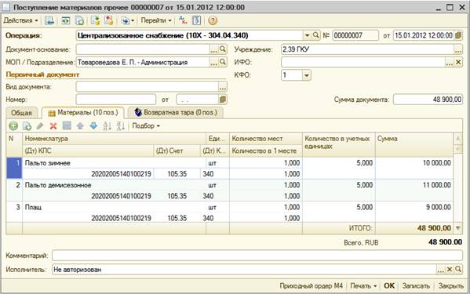
Task: Open the Перейти menu
Action: coord(156,20)
